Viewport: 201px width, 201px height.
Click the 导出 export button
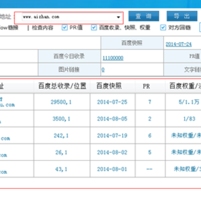click(182, 16)
